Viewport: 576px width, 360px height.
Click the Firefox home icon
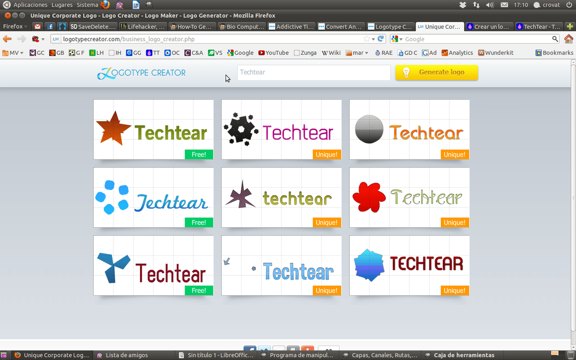point(569,39)
